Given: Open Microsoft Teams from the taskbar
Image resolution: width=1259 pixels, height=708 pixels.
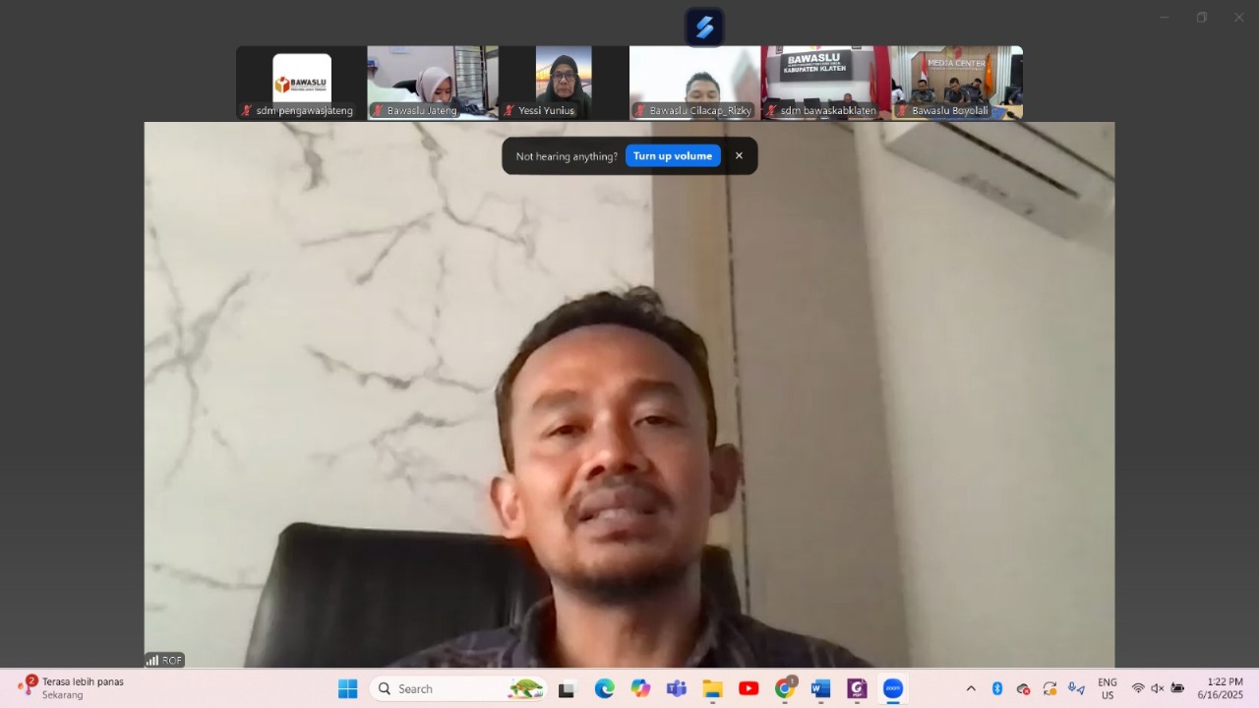Looking at the screenshot, I should [x=677, y=689].
